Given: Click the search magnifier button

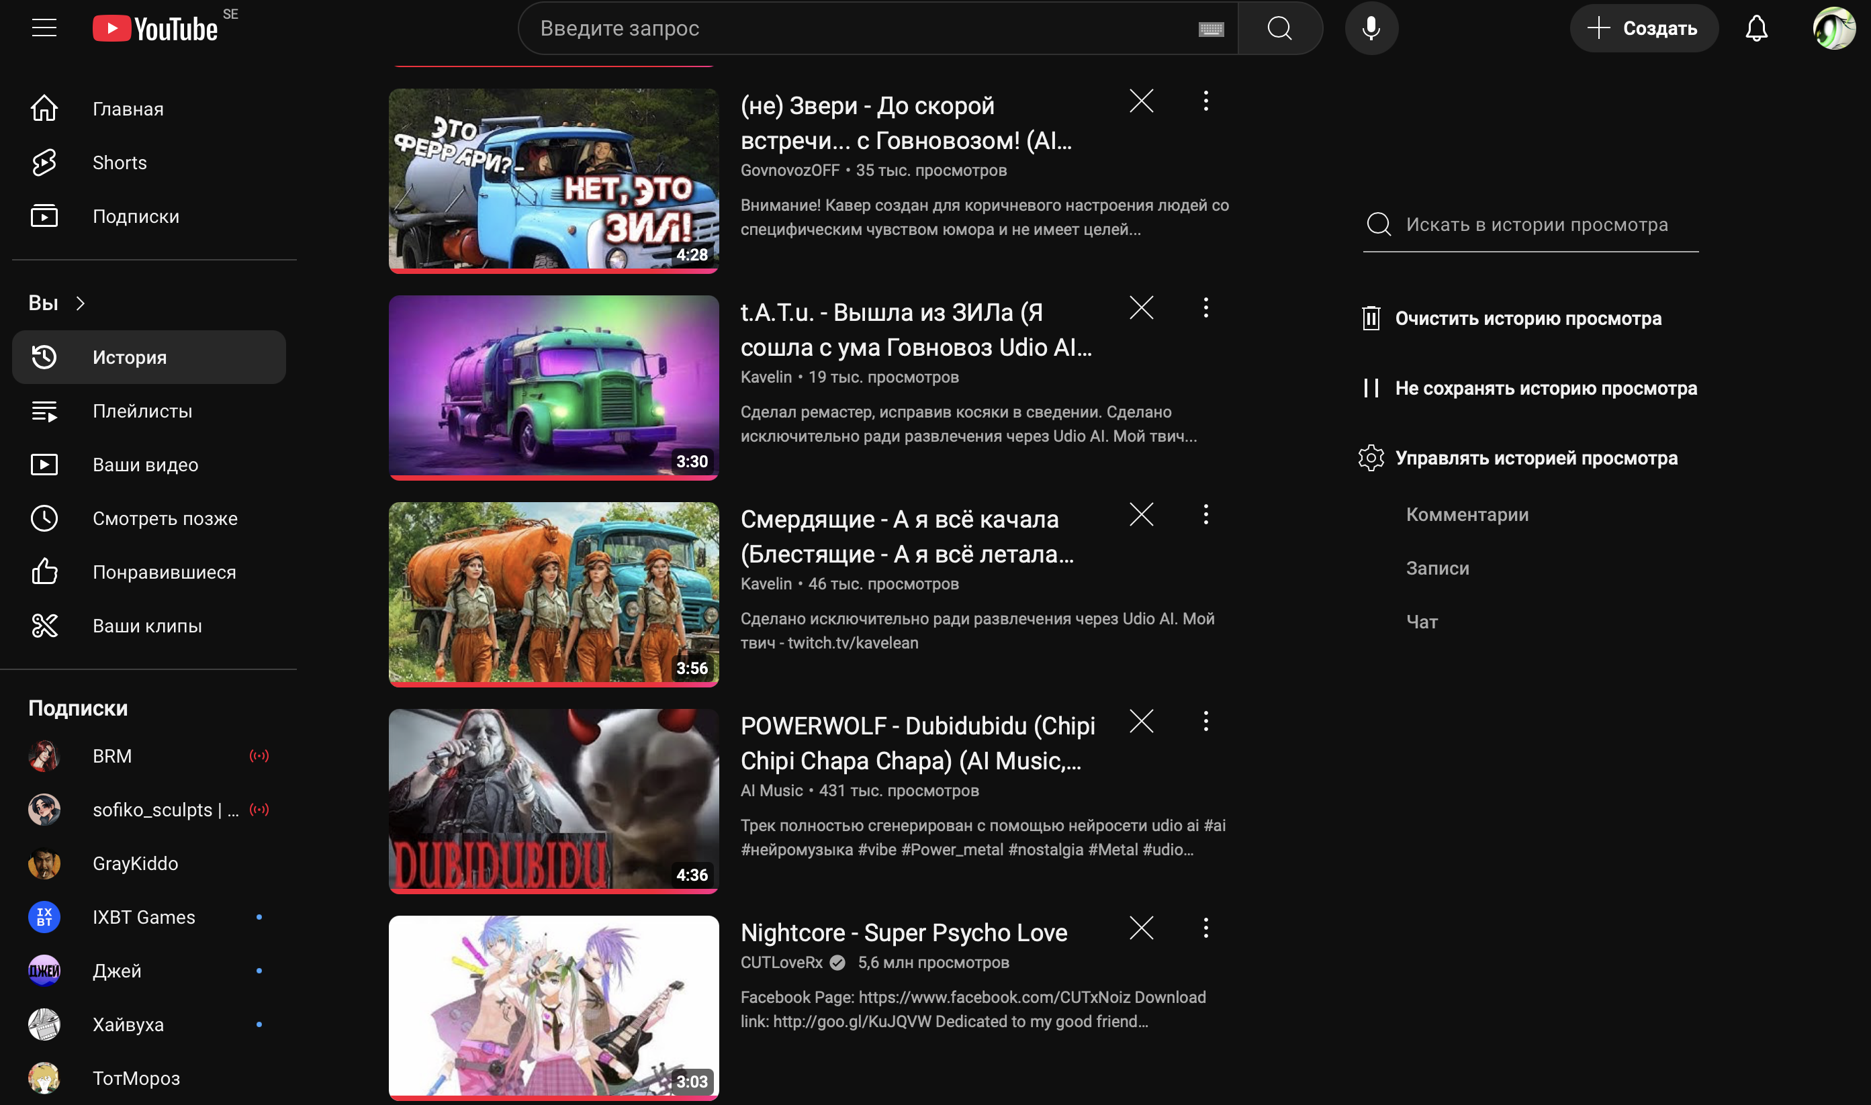Looking at the screenshot, I should [1279, 28].
